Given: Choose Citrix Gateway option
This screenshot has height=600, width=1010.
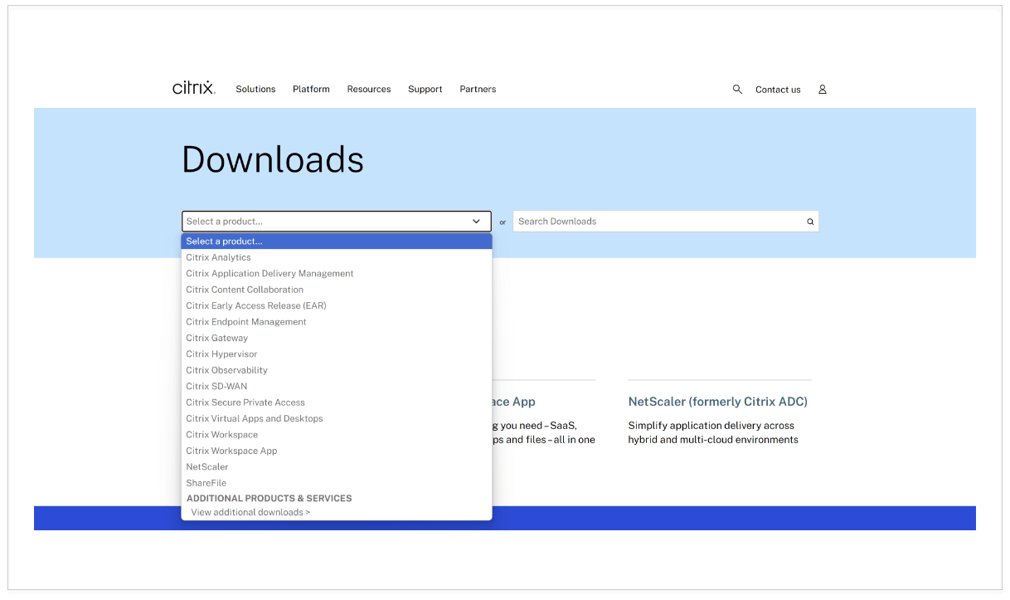Looking at the screenshot, I should (216, 338).
